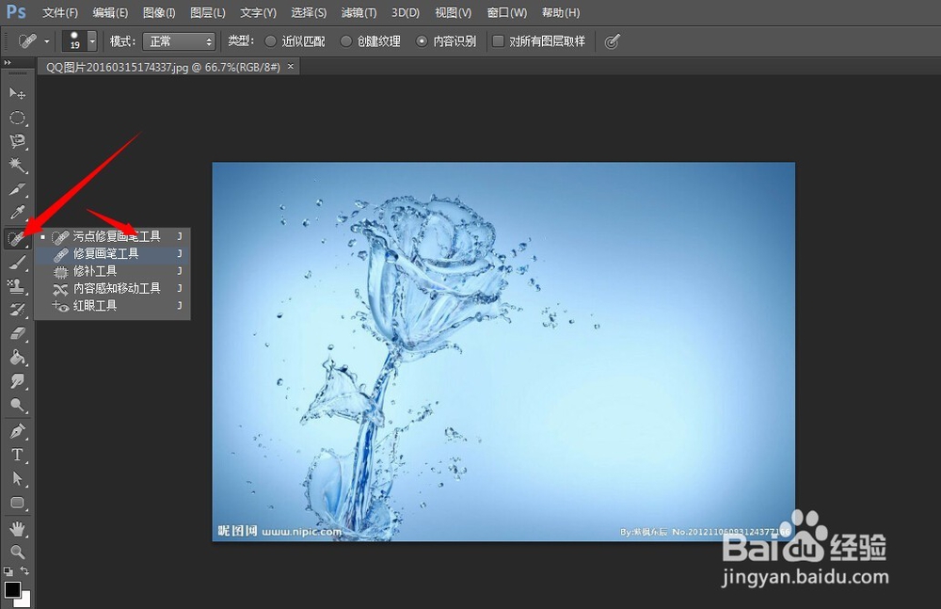Toggle tablet pressure for brush size
Screen dimensions: 941x609
pyautogui.click(x=612, y=41)
